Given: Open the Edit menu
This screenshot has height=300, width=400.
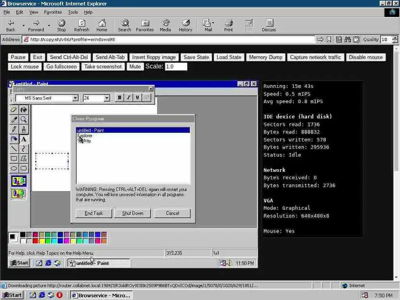Looking at the screenshot, I should (x=20, y=12).
